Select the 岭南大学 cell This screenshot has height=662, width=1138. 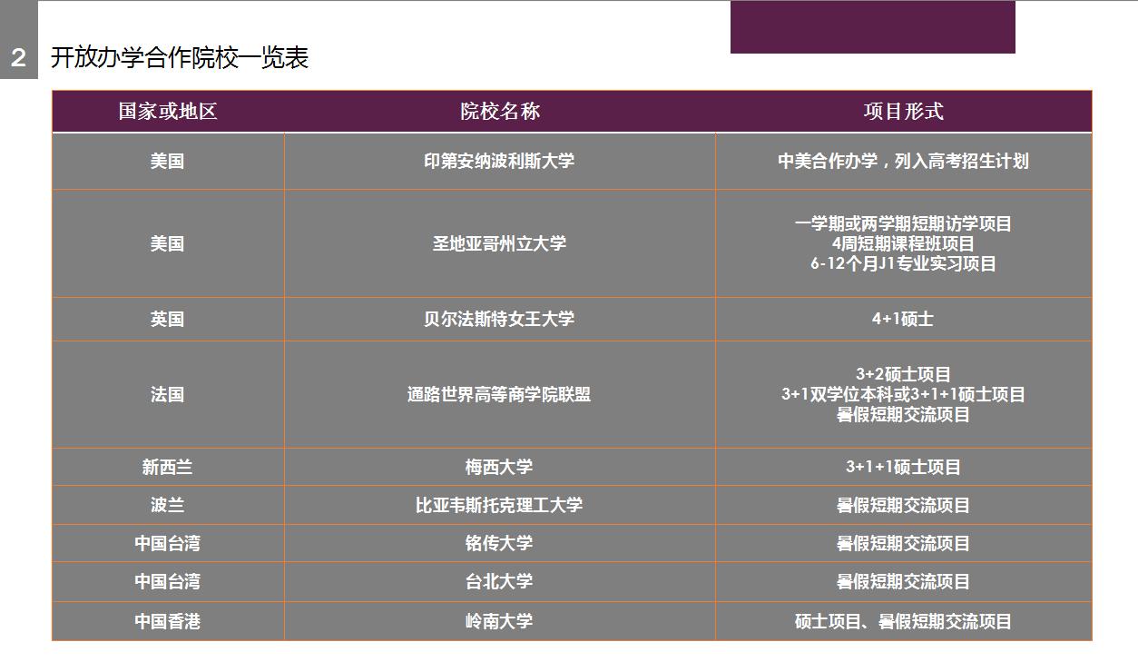[499, 622]
